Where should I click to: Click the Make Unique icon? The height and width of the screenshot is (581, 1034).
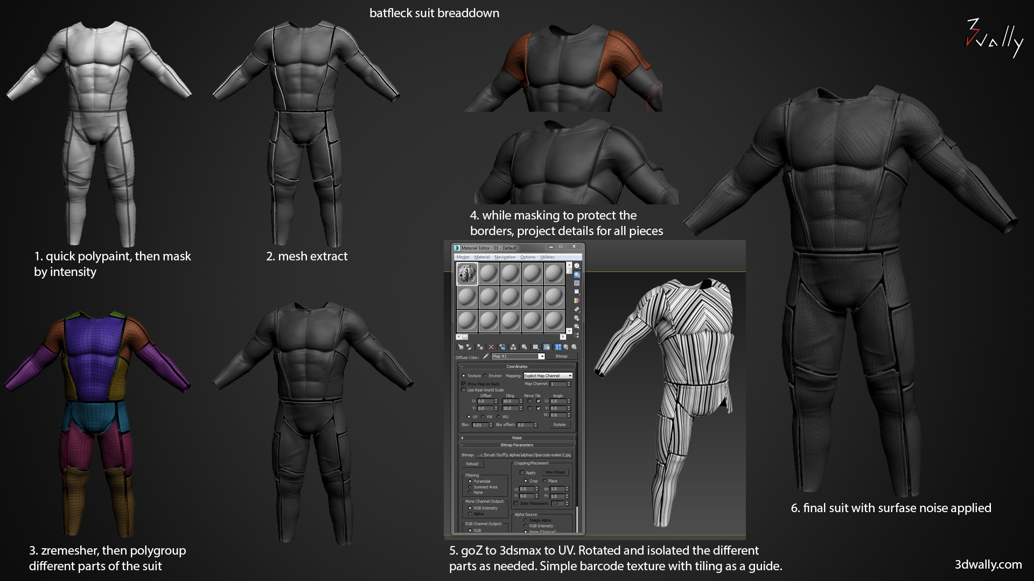click(513, 347)
